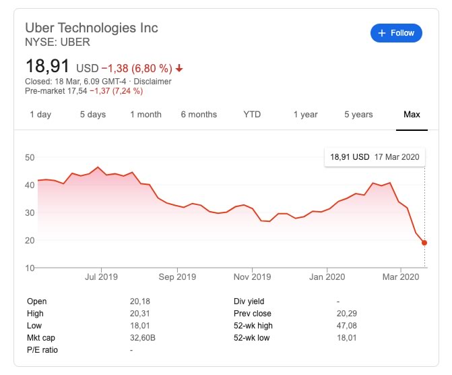Select the 6 months tab
This screenshot has width=452, height=375.
click(199, 115)
